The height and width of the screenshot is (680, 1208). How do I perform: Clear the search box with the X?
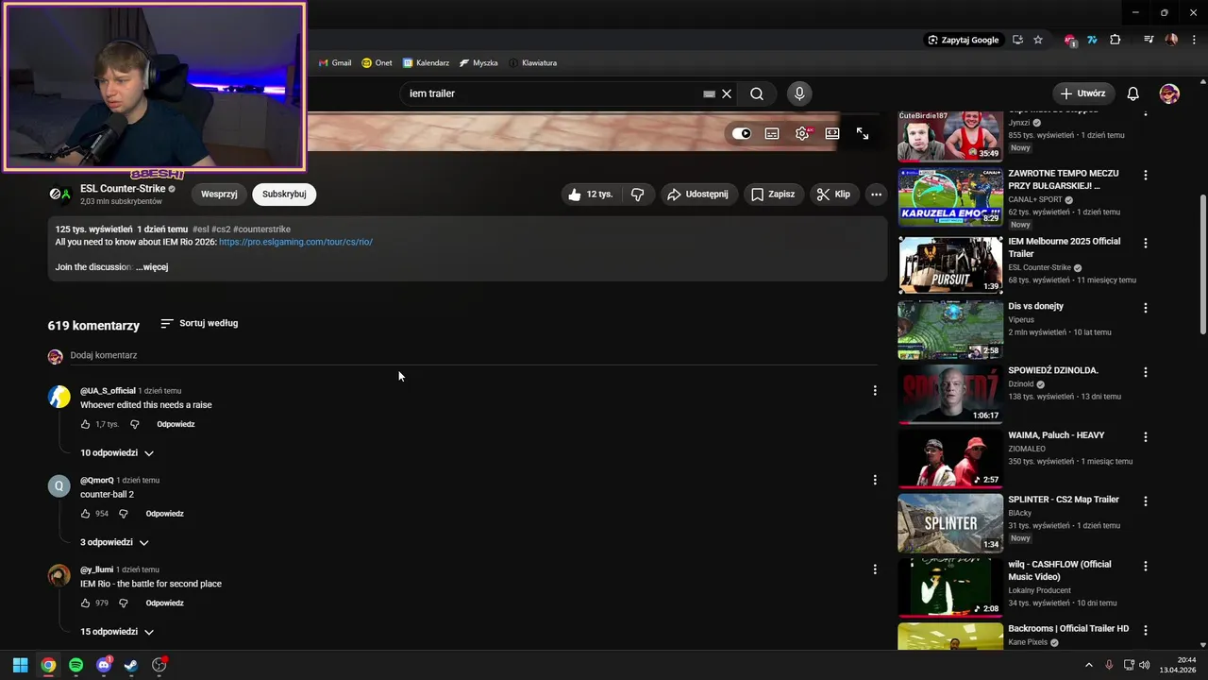[x=727, y=93]
